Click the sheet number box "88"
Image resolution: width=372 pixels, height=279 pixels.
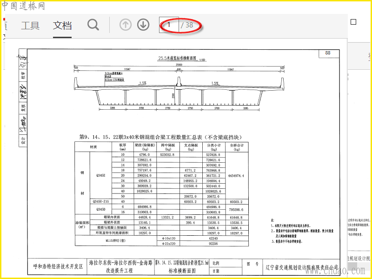click(329, 53)
